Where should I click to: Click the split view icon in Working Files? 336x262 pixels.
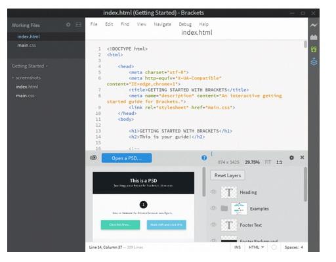pyautogui.click(x=78, y=25)
